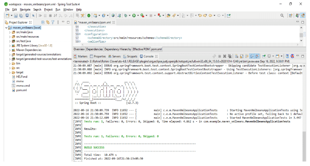Click the schemaDirectory line in editor

tap(135, 38)
